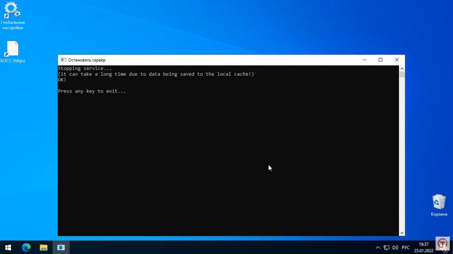Launch Microsoft Edge from the taskbar
This screenshot has height=254, width=453.
[26, 248]
